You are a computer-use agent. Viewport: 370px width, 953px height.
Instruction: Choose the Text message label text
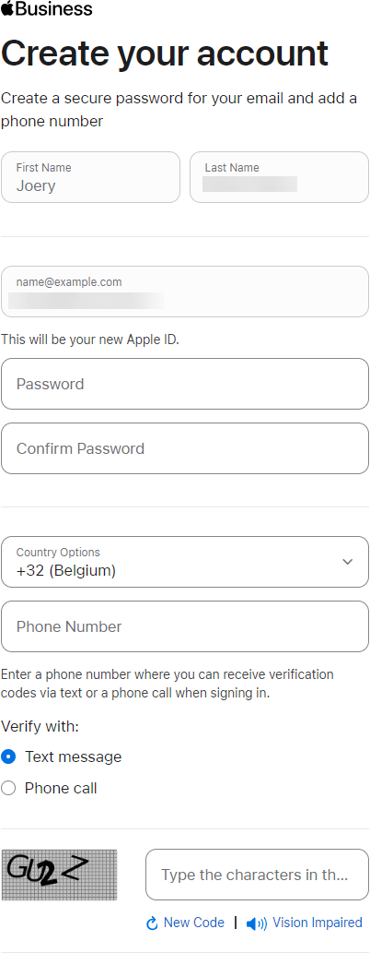(74, 756)
